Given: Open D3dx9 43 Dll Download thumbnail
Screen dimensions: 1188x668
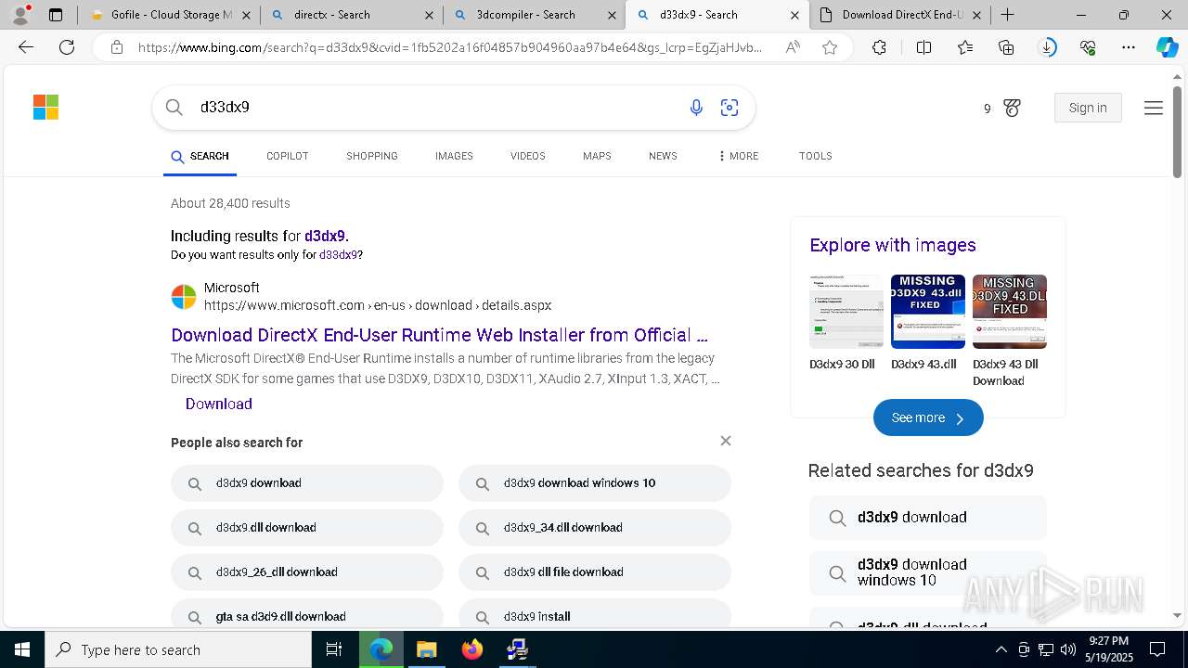Looking at the screenshot, I should coord(1010,312).
